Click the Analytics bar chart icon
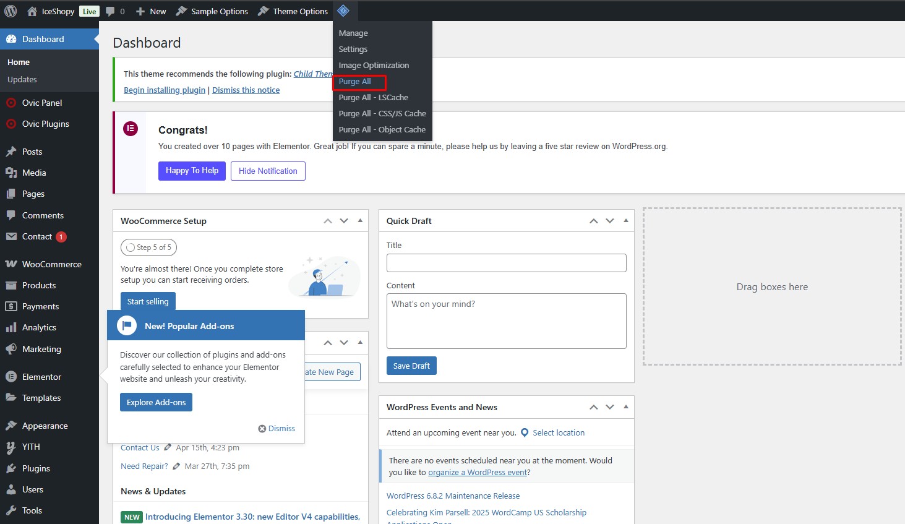The height and width of the screenshot is (524, 905). (11, 327)
